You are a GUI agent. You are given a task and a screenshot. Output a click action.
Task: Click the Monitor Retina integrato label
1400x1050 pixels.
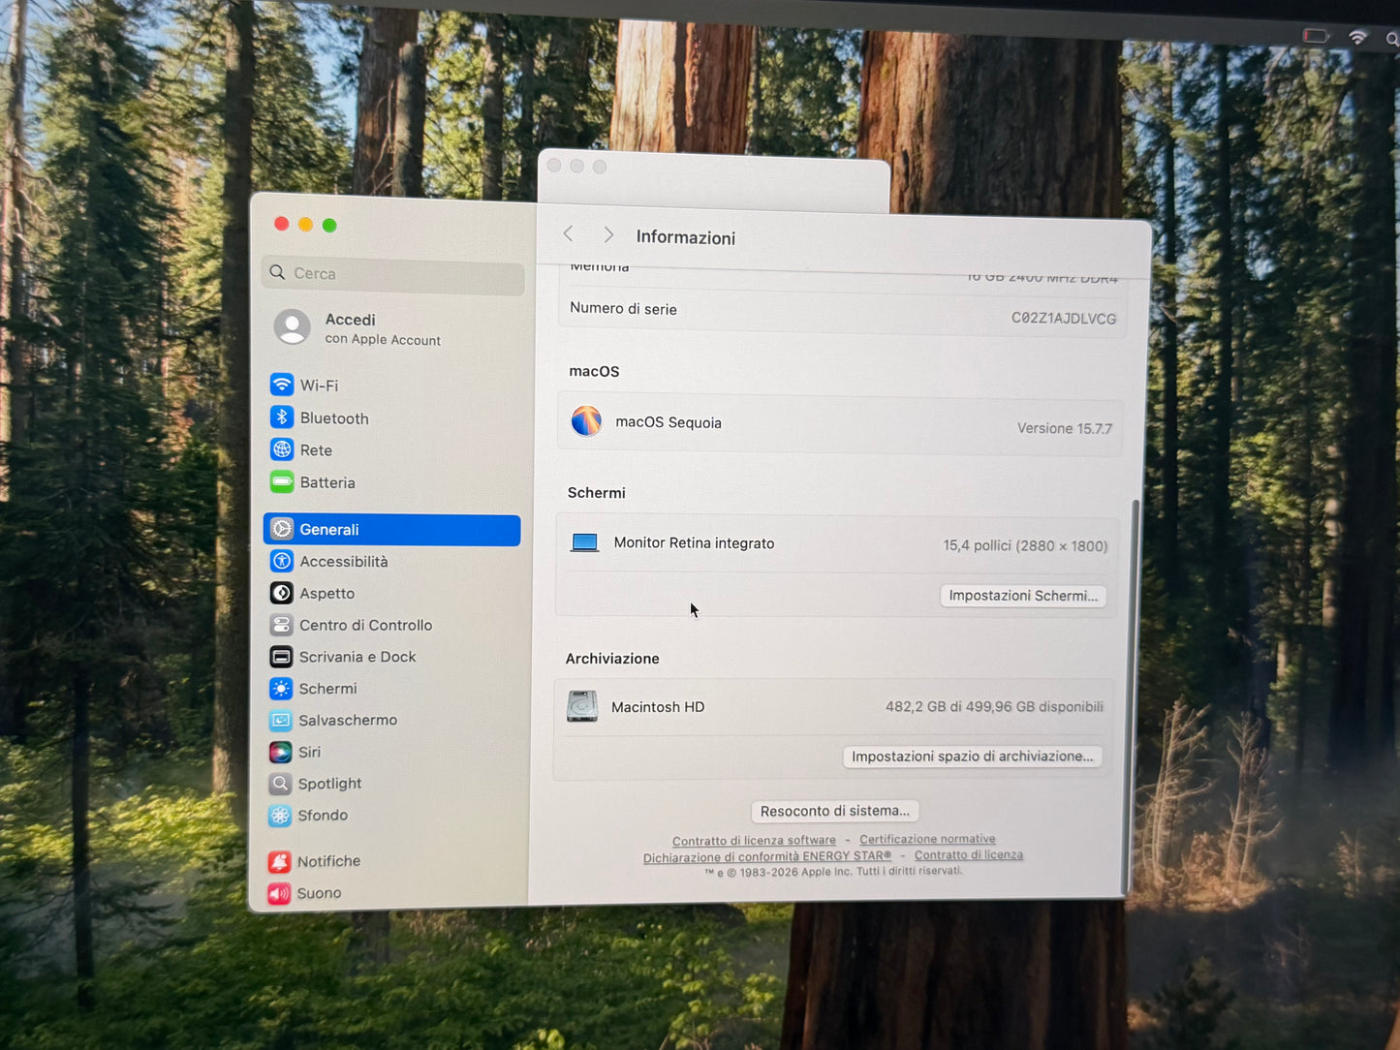(694, 543)
